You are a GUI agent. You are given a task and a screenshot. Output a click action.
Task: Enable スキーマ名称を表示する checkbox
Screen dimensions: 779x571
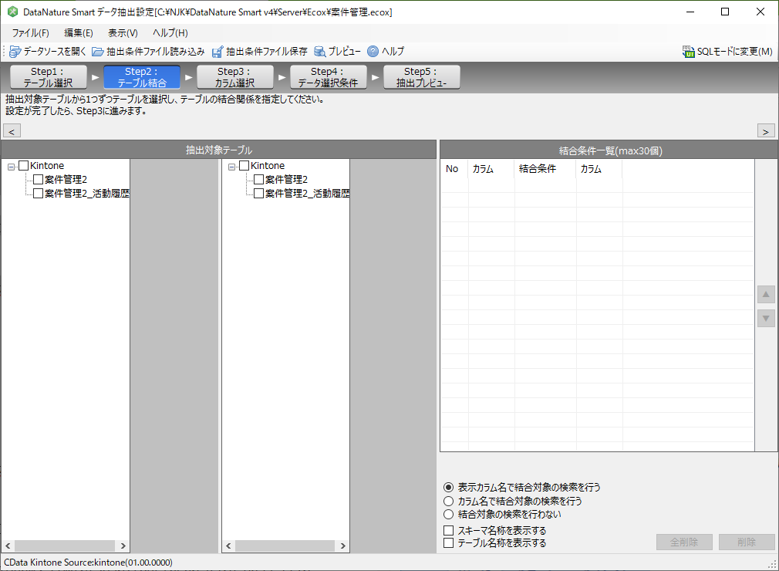pos(449,530)
